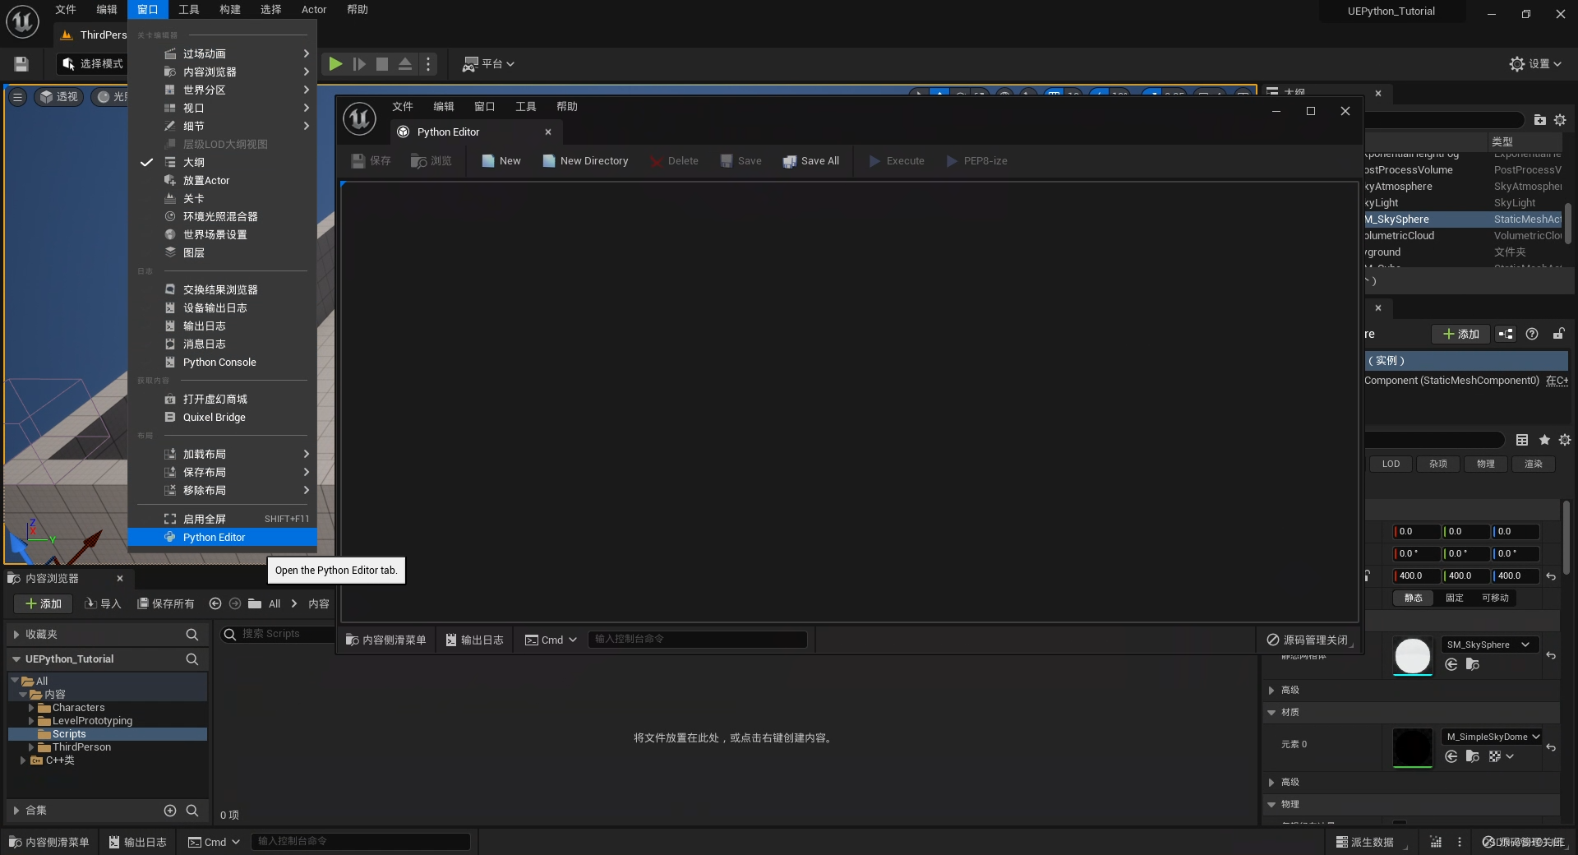Open the SM_SkySphere mesh dropdown
The height and width of the screenshot is (855, 1578).
(x=1488, y=645)
